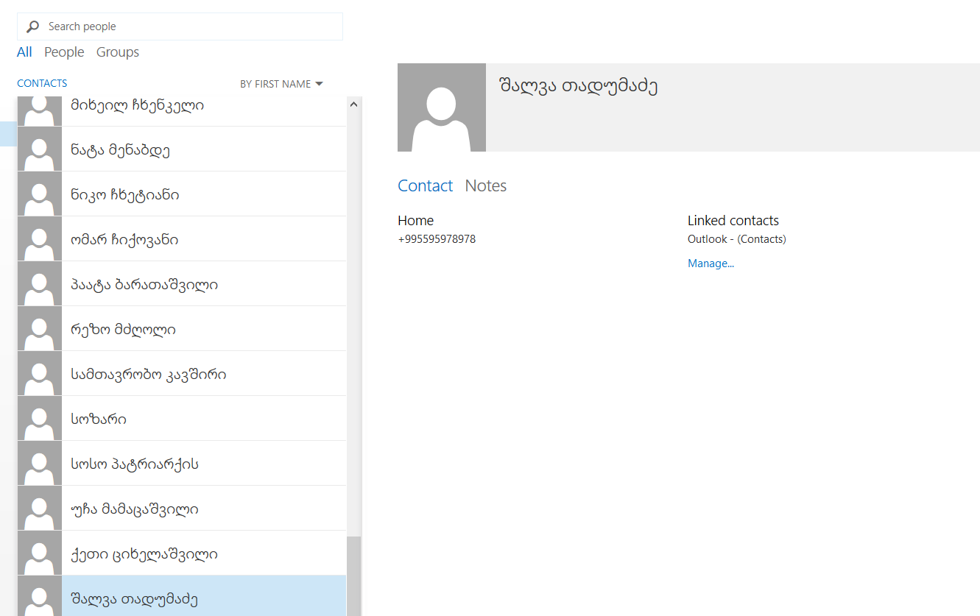Image resolution: width=980 pixels, height=616 pixels.
Task: Click the avatar icon beside ნატა მენაბდე
Action: coord(39,149)
